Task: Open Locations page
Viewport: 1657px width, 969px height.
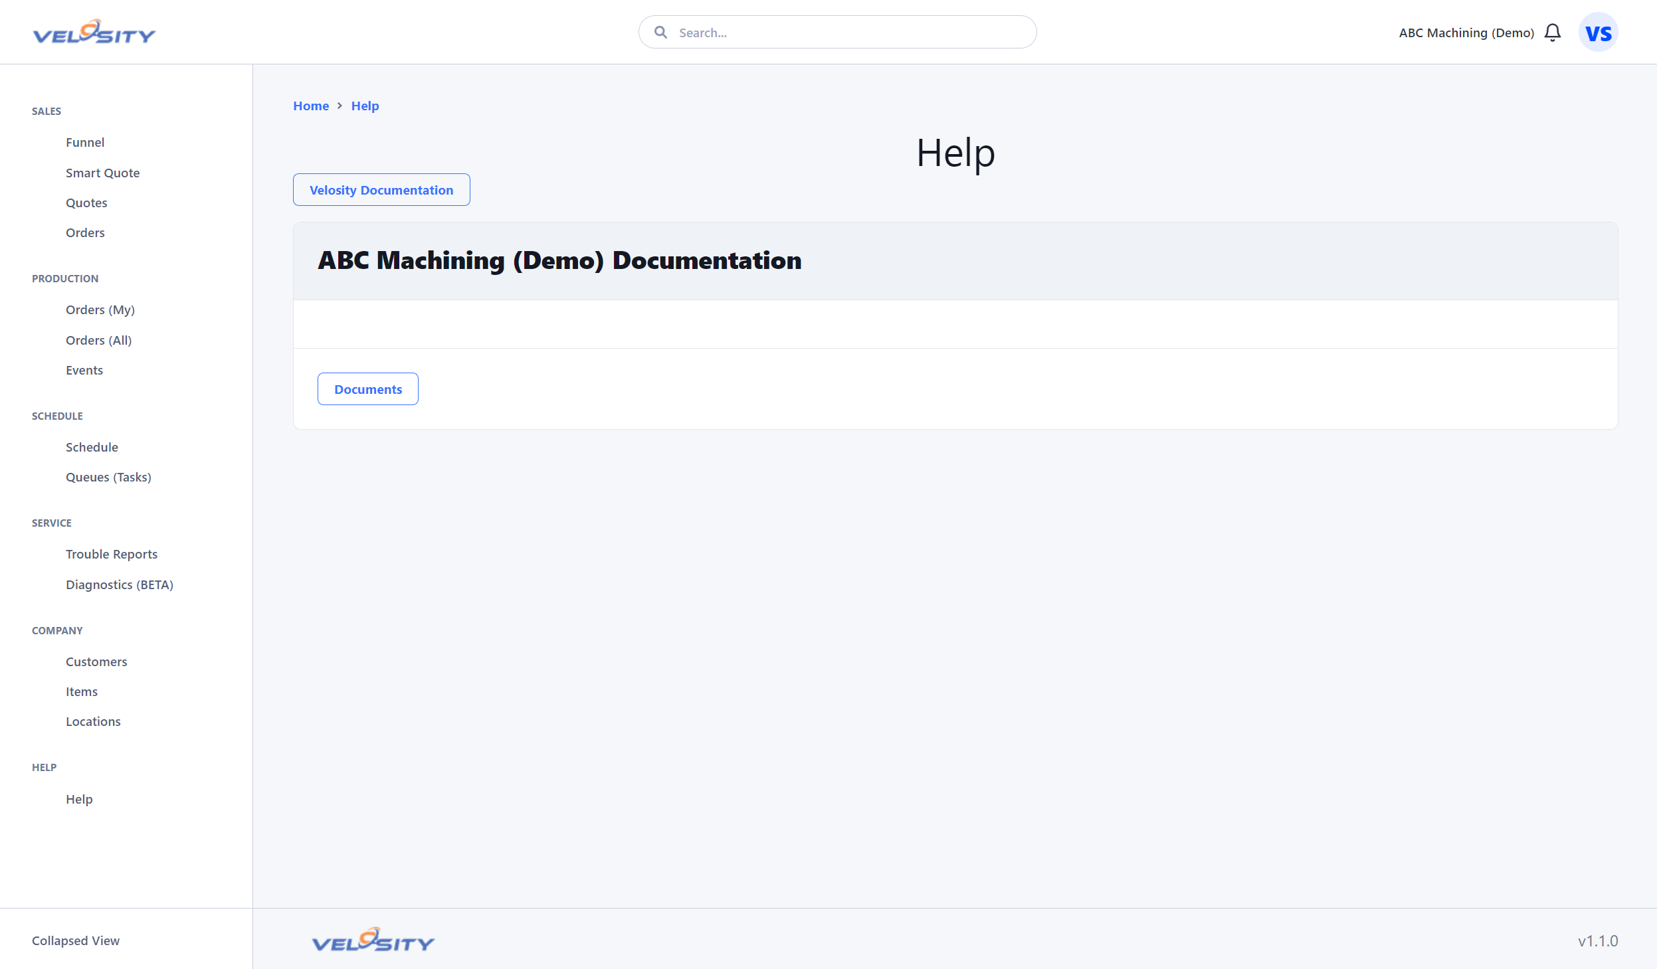Action: (93, 722)
